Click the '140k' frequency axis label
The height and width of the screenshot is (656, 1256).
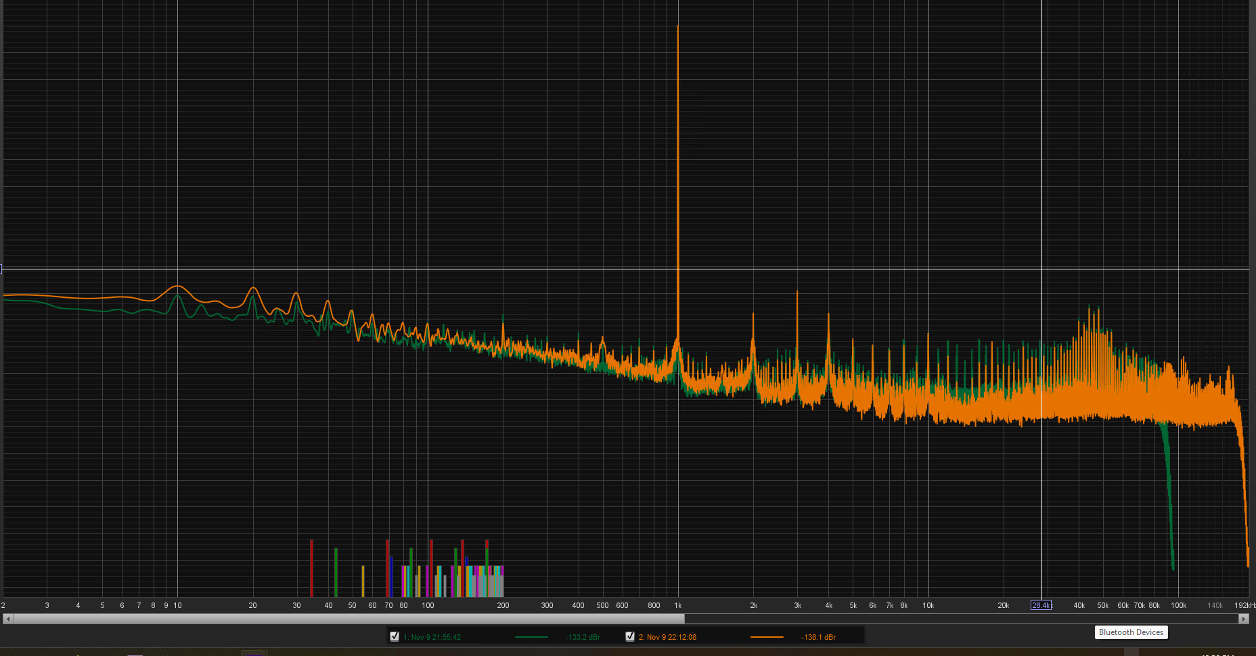point(1215,605)
